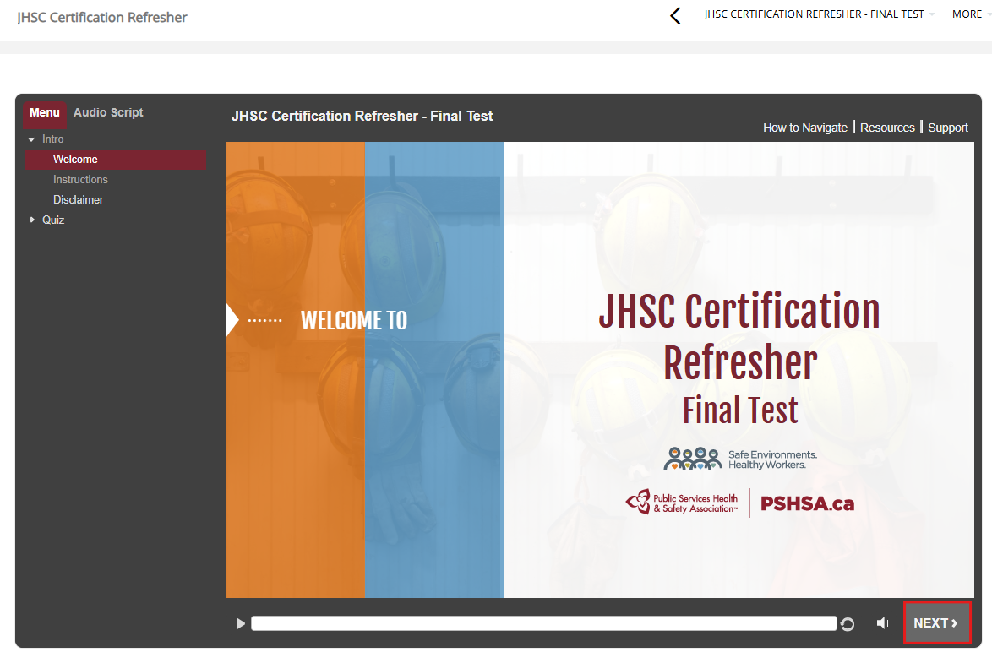Click the Safe Environments Healthy Workers people icon
Viewport: 992px width, 663px height.
pos(693,459)
